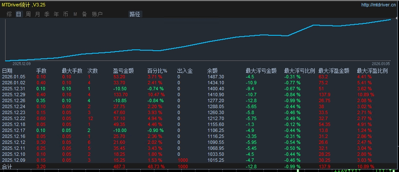
Task: Click the 盈亏金额 column header
Action: [x=124, y=71]
